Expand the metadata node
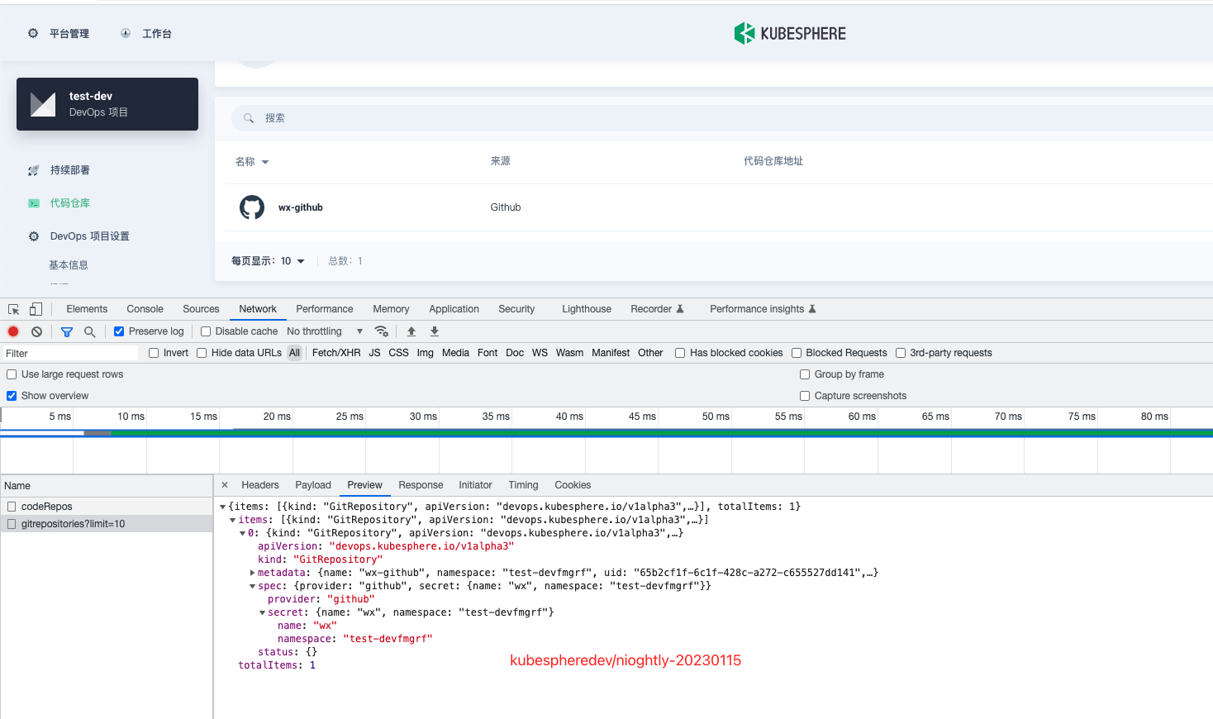The image size is (1213, 719). [x=253, y=573]
